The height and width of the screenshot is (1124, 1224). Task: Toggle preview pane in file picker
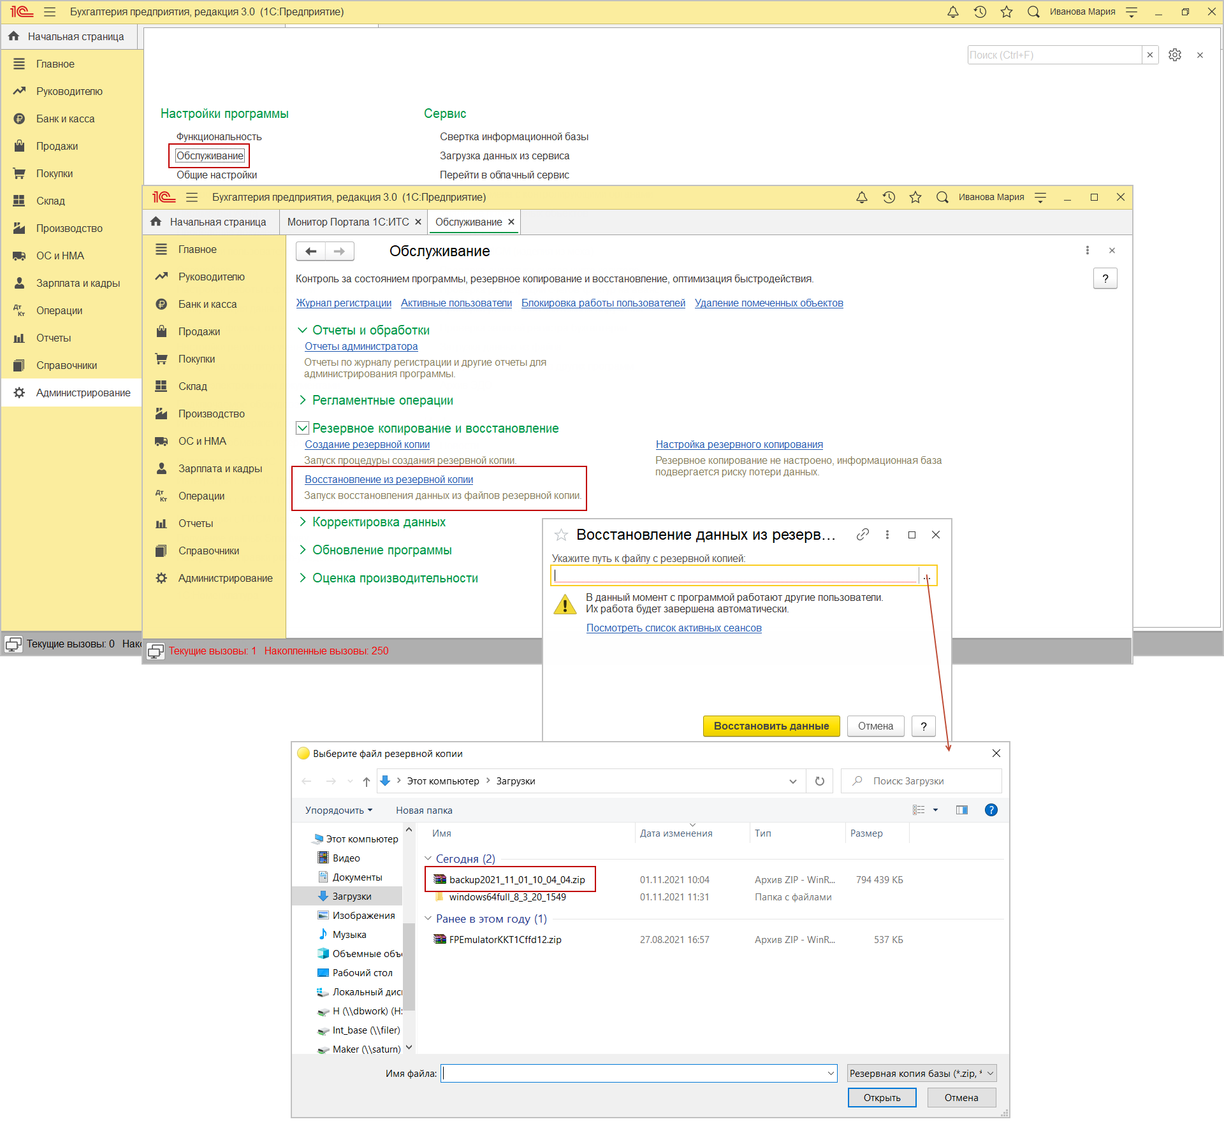[x=962, y=810]
